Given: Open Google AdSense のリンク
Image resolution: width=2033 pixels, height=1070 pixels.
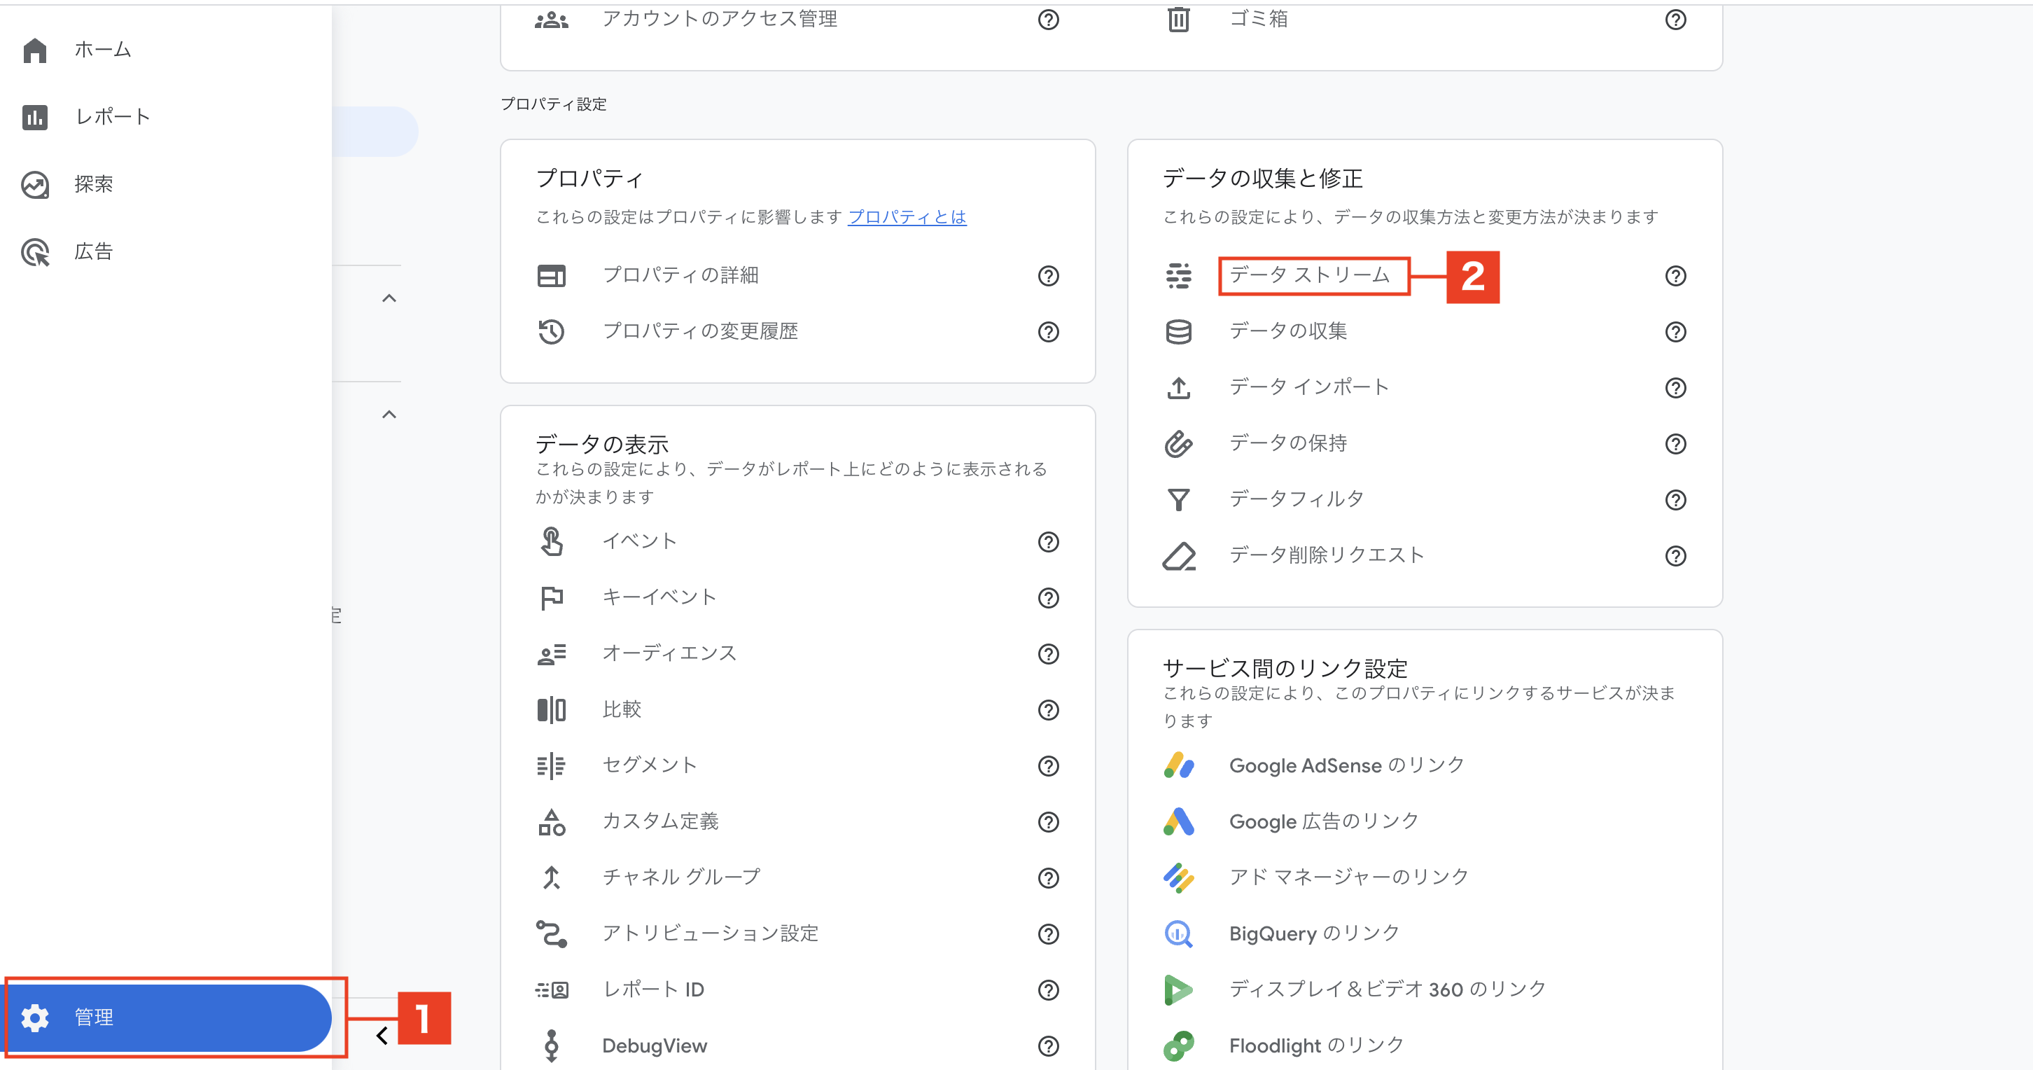Looking at the screenshot, I should (1346, 765).
